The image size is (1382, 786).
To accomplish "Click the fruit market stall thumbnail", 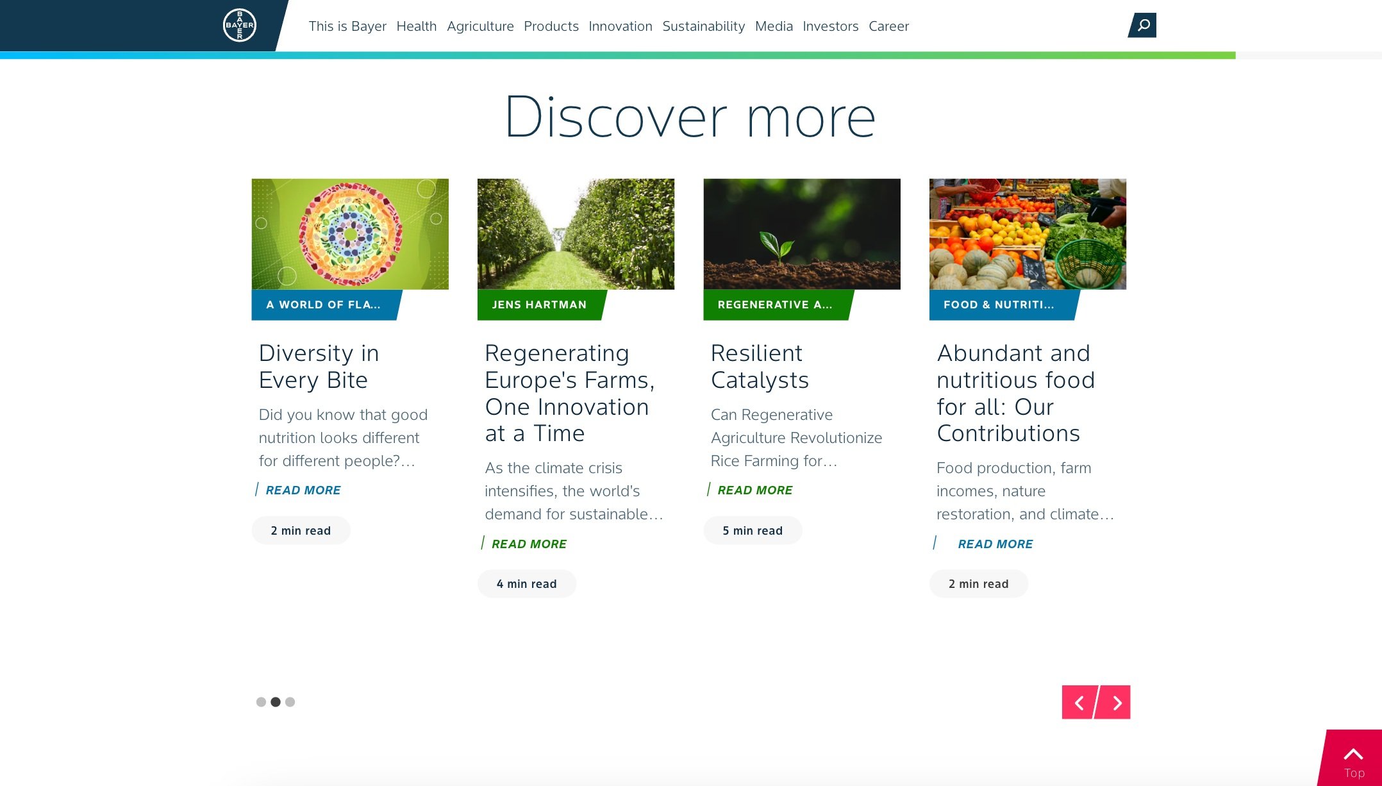I will click(x=1028, y=234).
